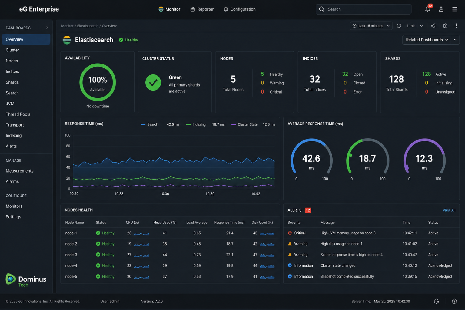This screenshot has width=465, height=310.
Task: Click the red 12 alerts count badge
Action: 308,210
